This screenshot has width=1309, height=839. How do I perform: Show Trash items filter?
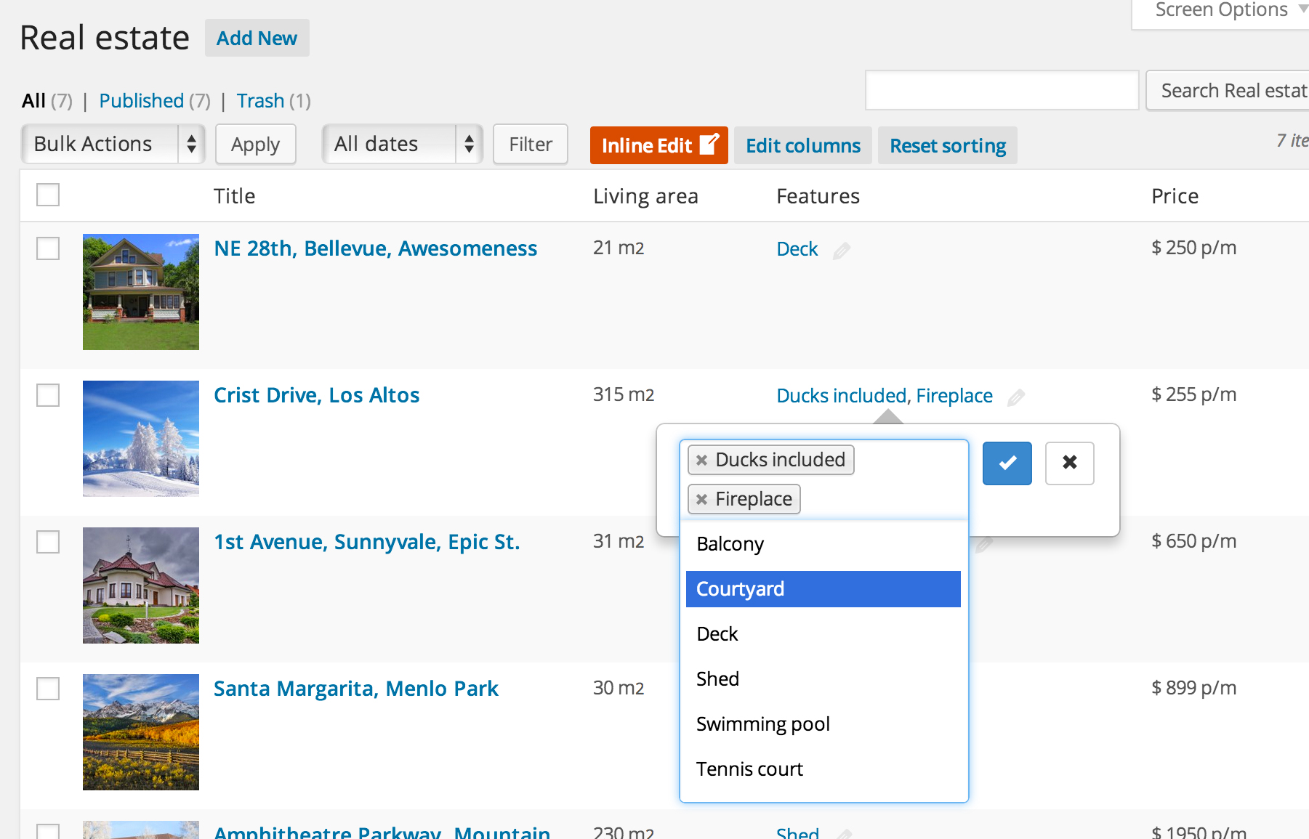tap(260, 101)
